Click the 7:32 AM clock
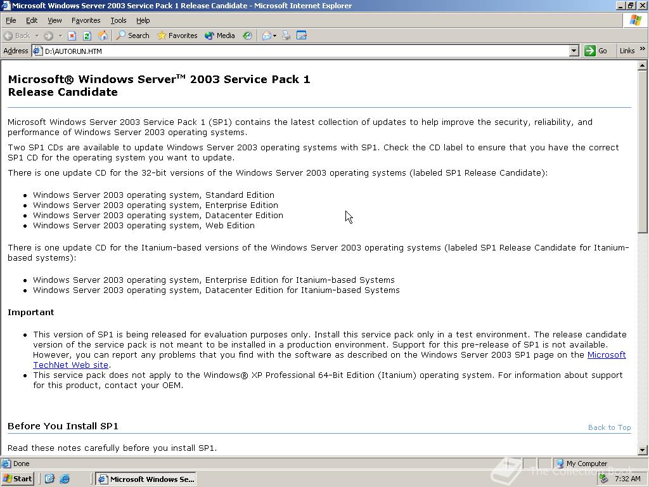This screenshot has height=487, width=649. click(627, 479)
